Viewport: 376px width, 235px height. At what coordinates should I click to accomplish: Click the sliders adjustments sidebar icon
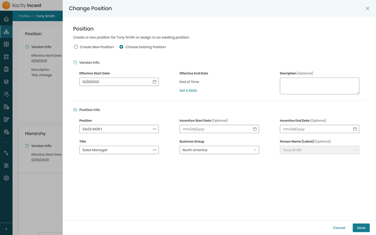click(x=6, y=165)
